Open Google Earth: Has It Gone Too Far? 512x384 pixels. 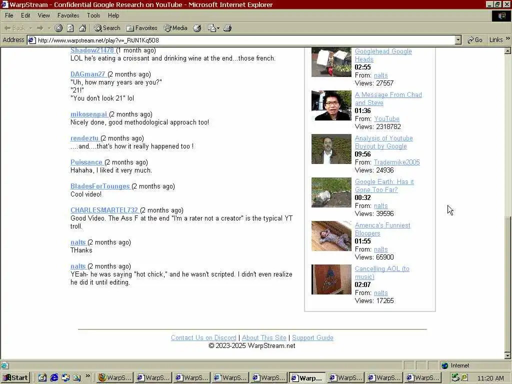tap(384, 186)
